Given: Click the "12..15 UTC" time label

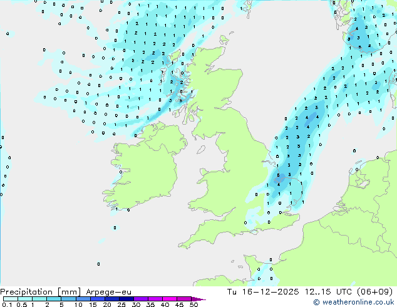Looking at the screenshot, I should (x=328, y=292).
